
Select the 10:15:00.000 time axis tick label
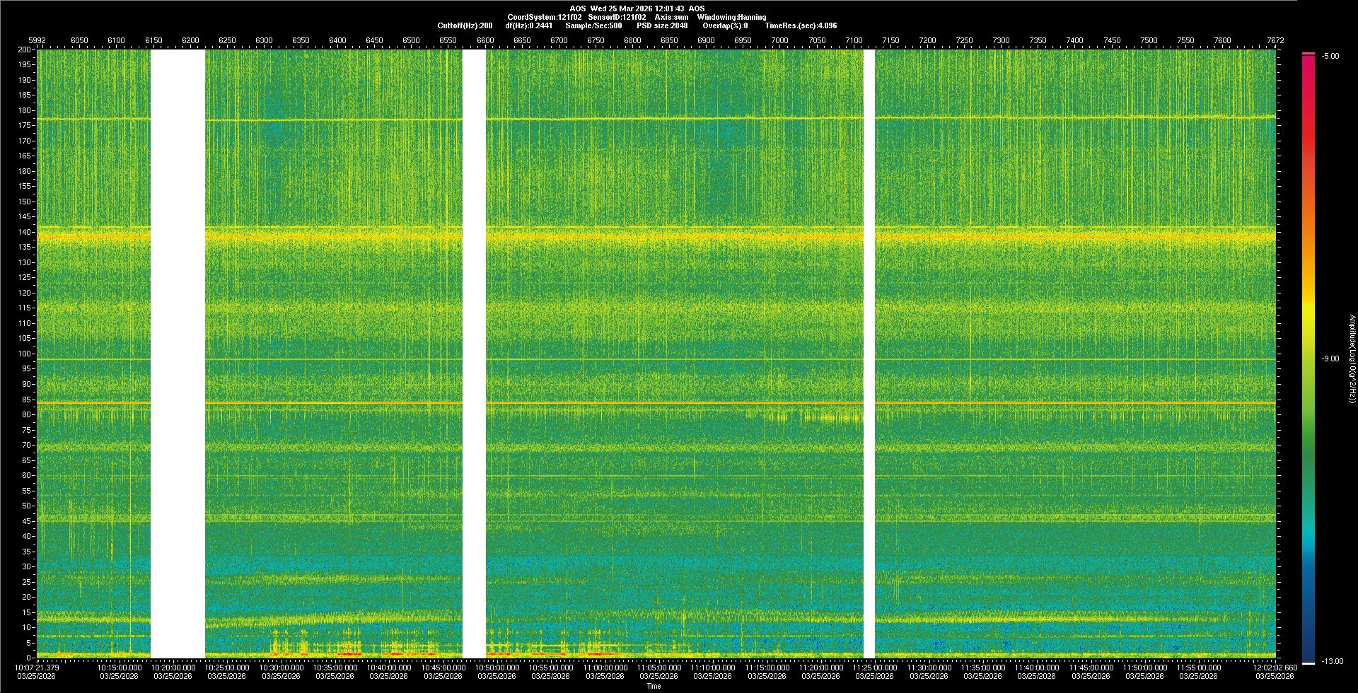coord(119,667)
